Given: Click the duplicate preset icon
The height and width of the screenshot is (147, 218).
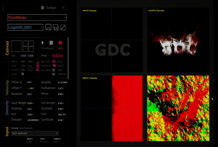Looking at the screenshot, I should pyautogui.click(x=56, y=27).
